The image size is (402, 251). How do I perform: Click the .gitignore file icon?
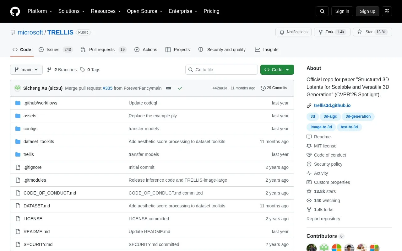click(18, 167)
